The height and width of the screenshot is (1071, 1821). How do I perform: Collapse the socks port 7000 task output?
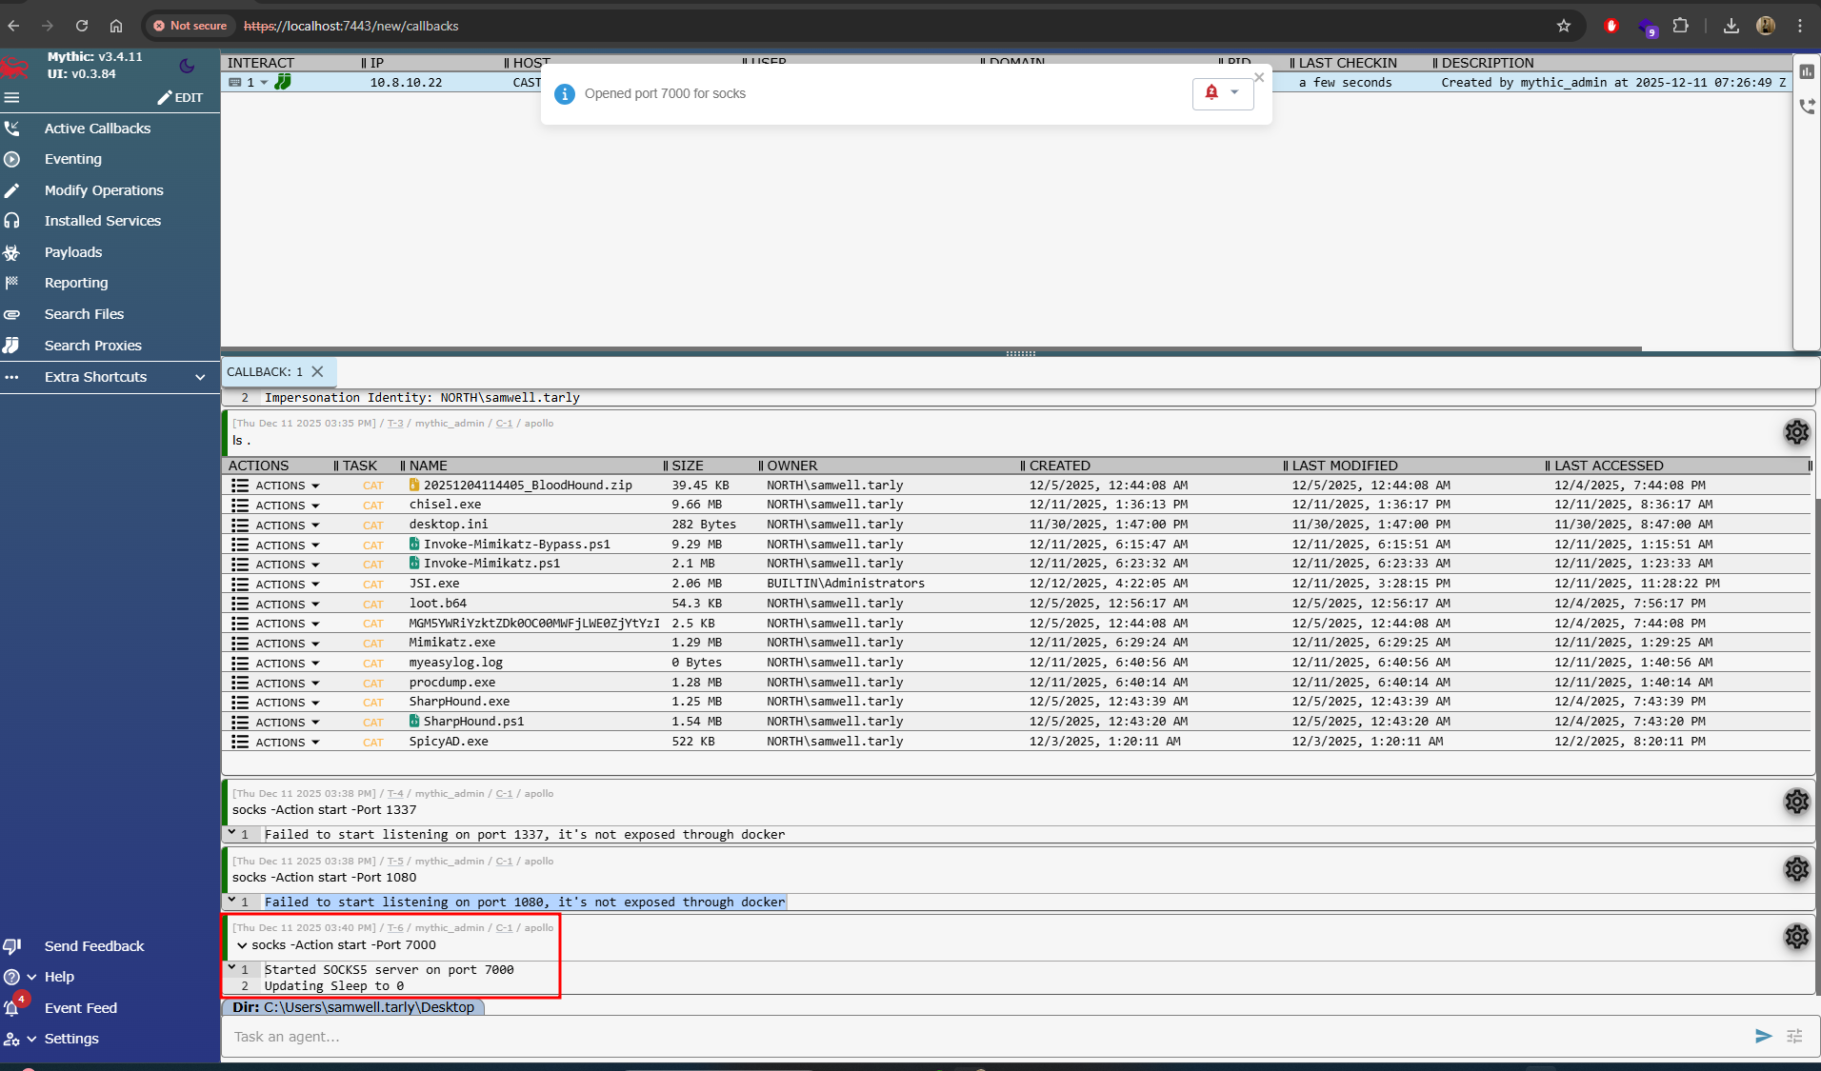[242, 945]
